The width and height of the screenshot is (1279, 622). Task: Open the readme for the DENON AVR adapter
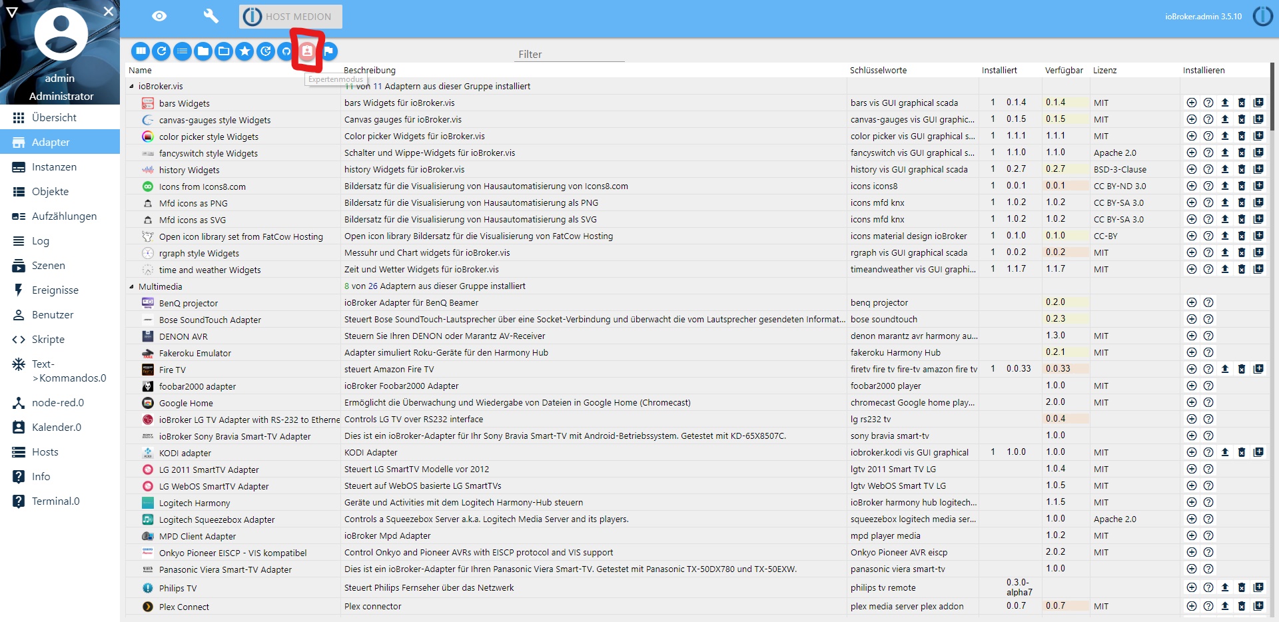(x=1208, y=336)
